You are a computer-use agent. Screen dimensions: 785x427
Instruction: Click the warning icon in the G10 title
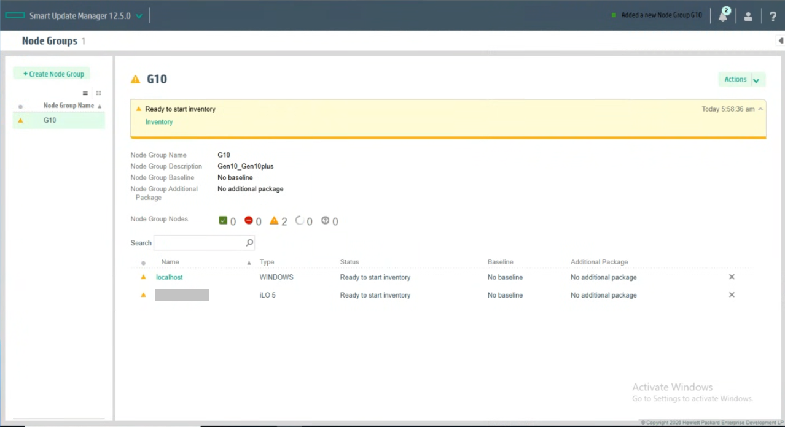coord(136,79)
